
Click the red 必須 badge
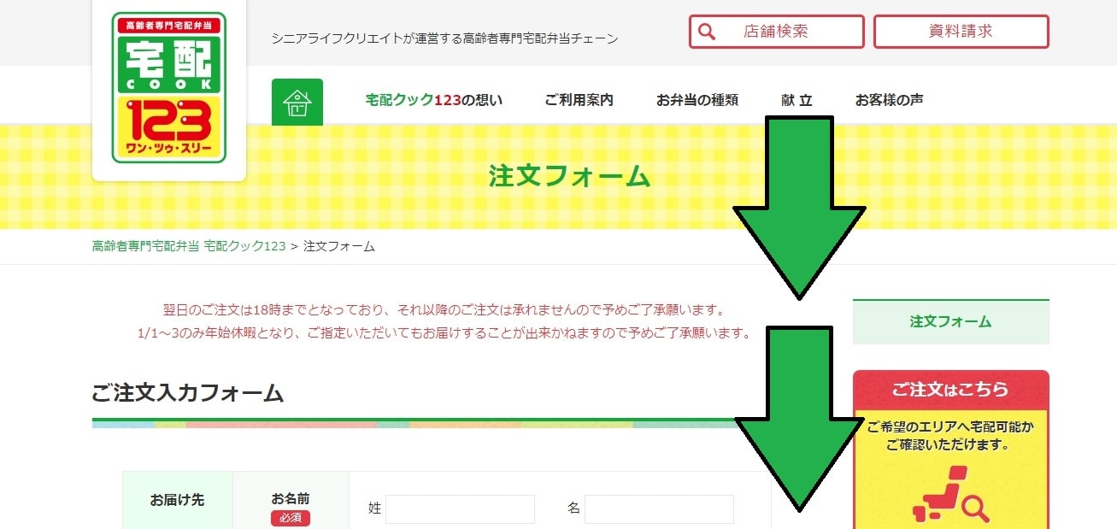pos(291,518)
